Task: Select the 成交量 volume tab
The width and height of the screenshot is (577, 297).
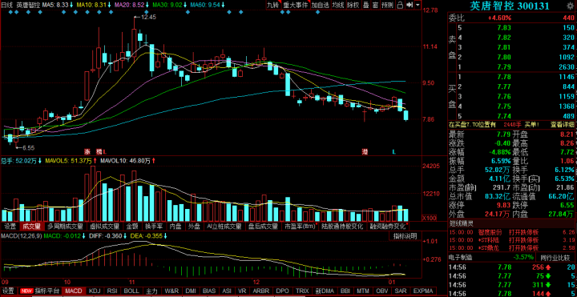Action: 32,226
